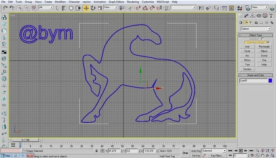The image size is (276, 158).
Task: Open the Layer Manager
Action: click(216, 8)
